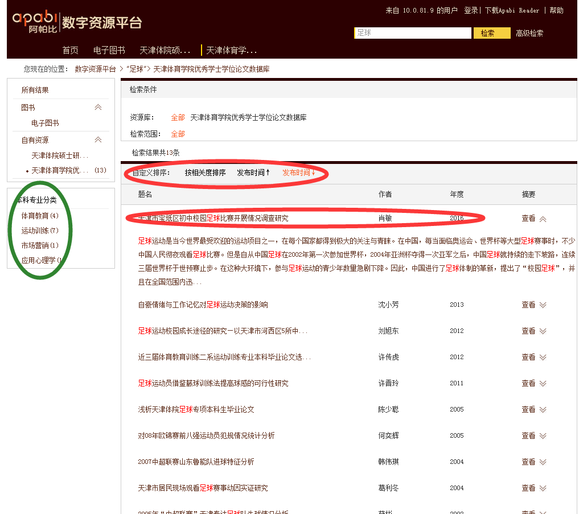Collapse the 自有资源 section chevron
The width and height of the screenshot is (579, 514).
point(98,139)
